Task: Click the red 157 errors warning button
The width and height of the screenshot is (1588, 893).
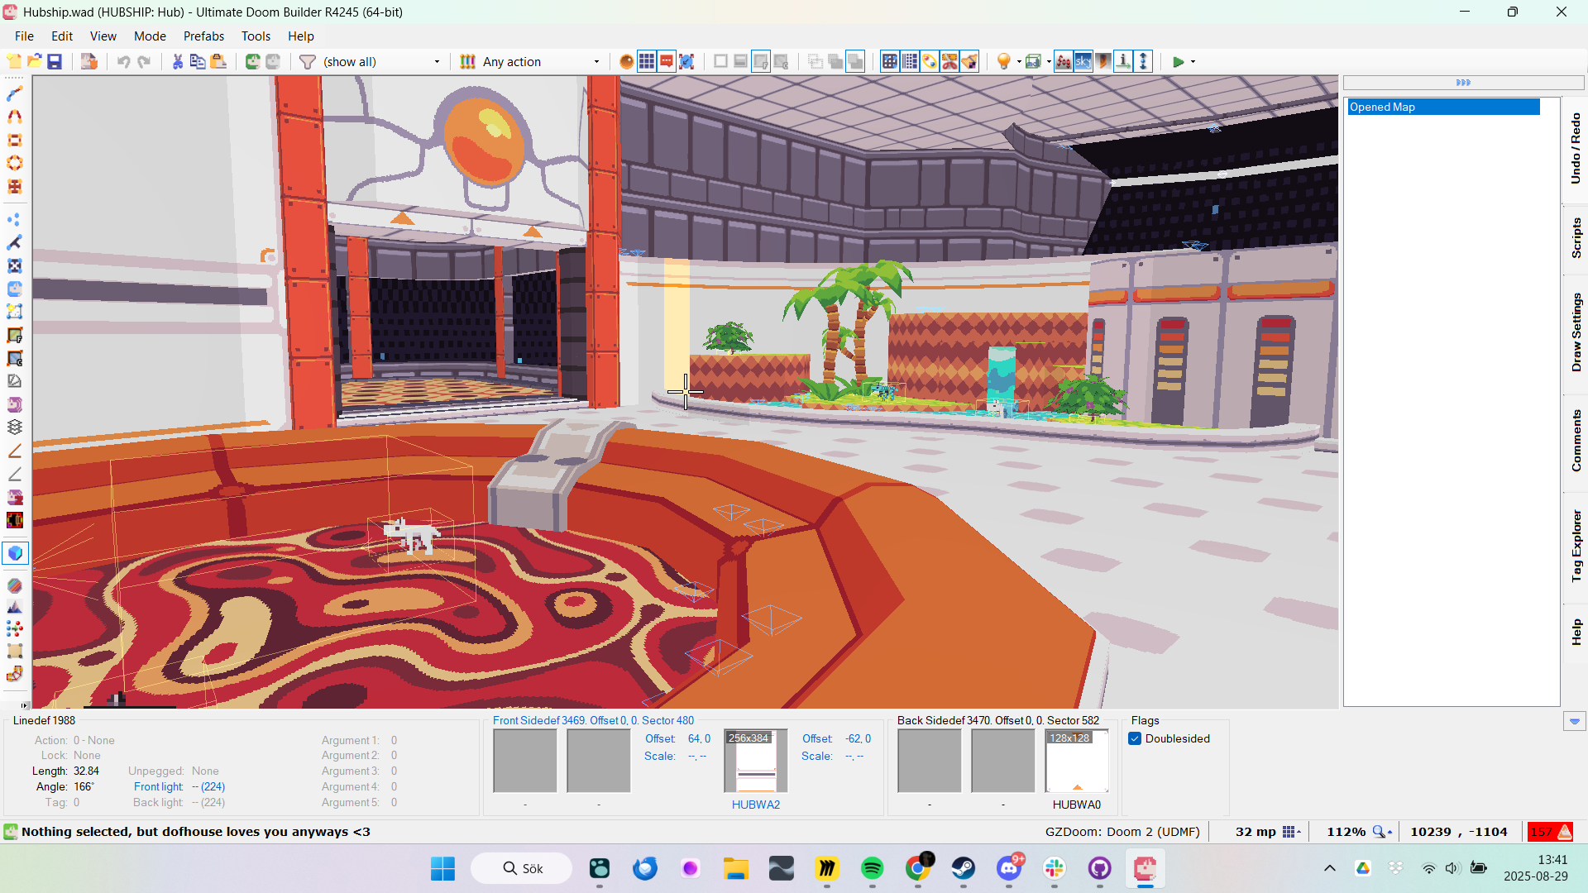Action: coord(1551,831)
